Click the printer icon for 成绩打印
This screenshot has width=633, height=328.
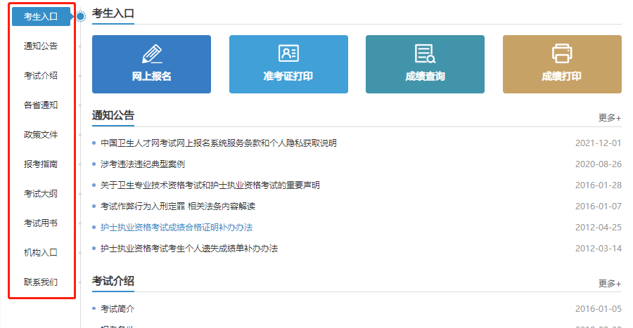click(561, 54)
